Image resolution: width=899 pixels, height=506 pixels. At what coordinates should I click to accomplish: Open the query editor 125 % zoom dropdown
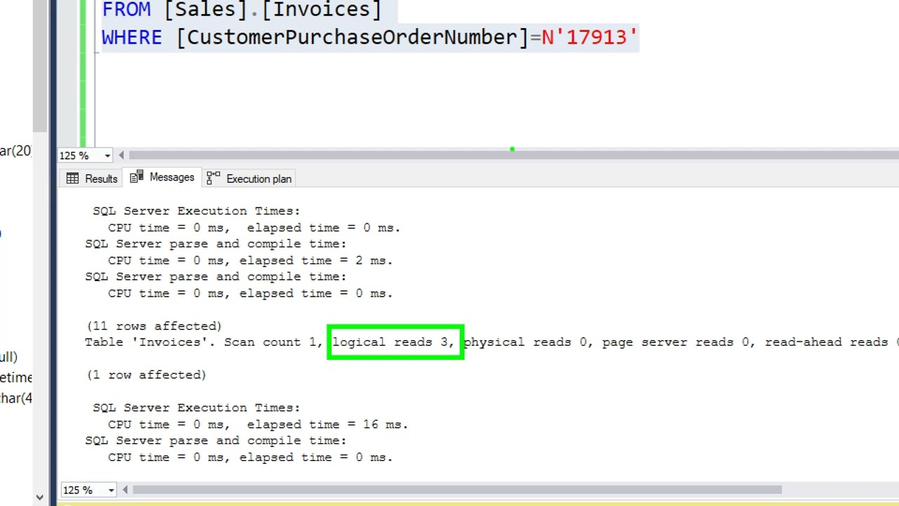pyautogui.click(x=107, y=155)
